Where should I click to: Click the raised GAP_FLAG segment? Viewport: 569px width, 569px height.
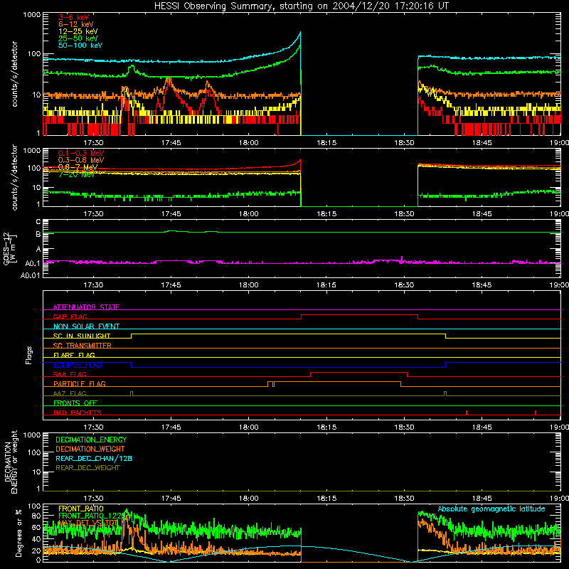(360, 314)
